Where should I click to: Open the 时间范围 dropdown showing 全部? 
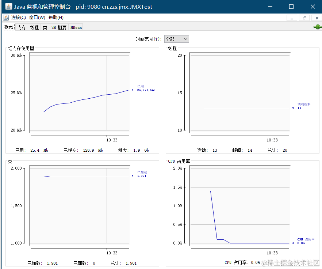pyautogui.click(x=177, y=39)
